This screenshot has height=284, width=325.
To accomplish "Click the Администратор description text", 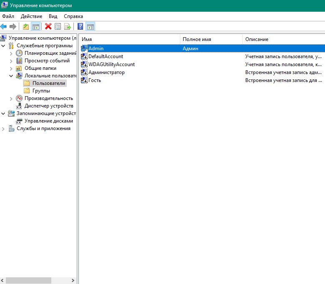I will [283, 72].
